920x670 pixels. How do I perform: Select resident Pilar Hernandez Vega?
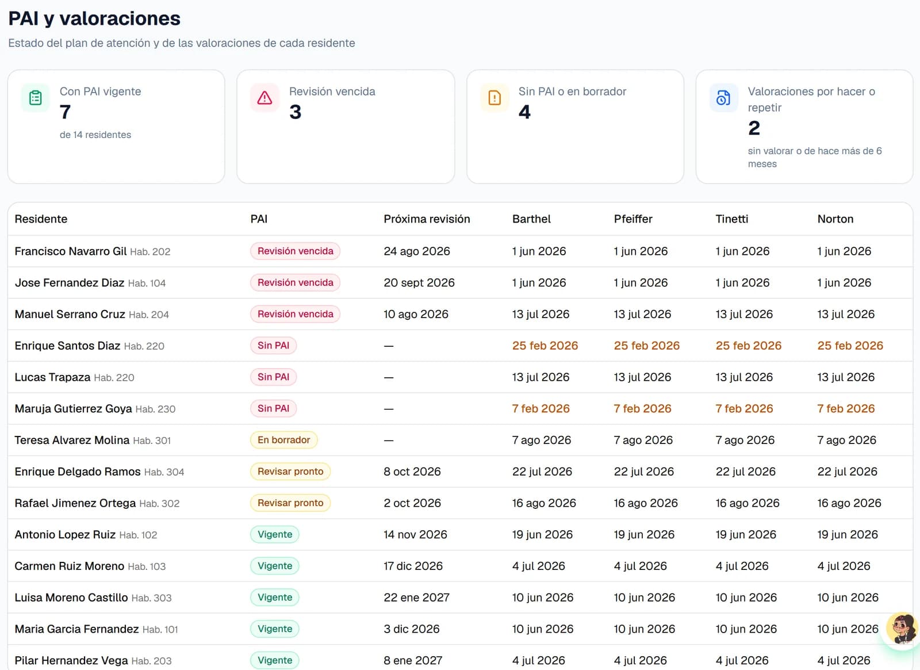pyautogui.click(x=71, y=660)
